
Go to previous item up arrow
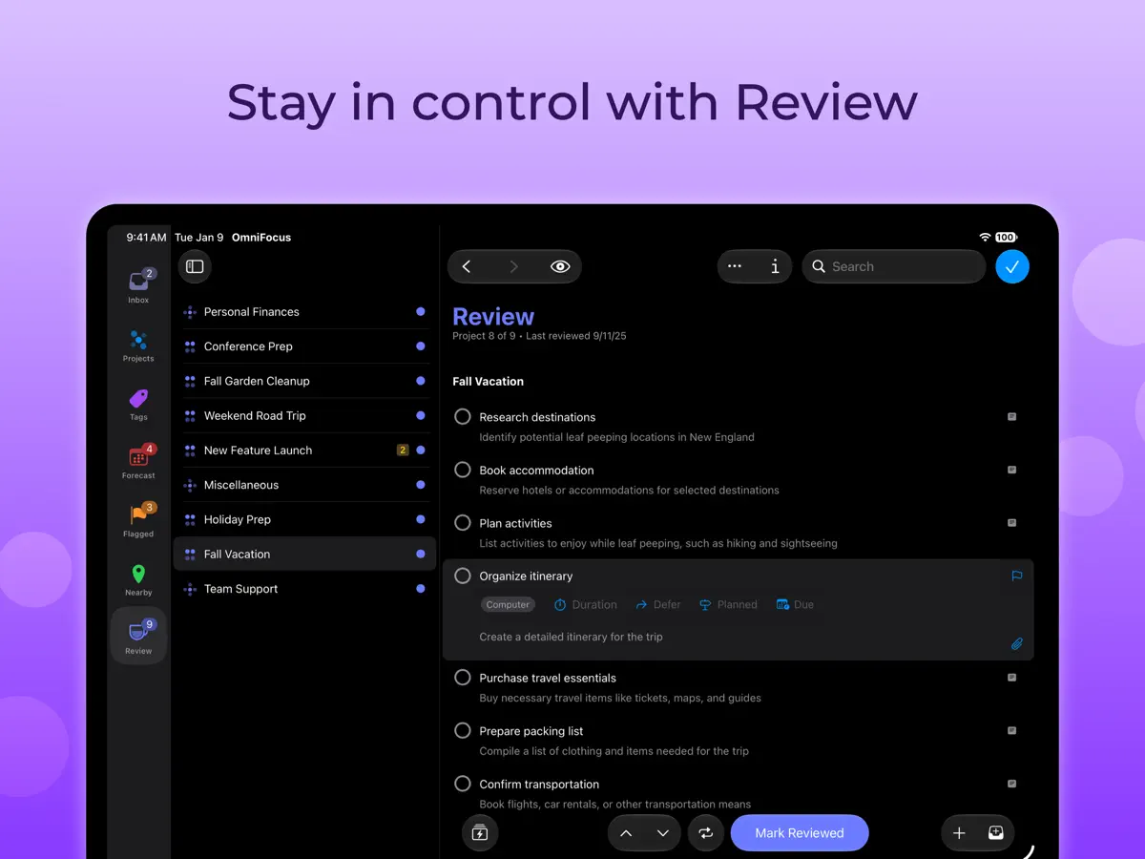point(626,833)
